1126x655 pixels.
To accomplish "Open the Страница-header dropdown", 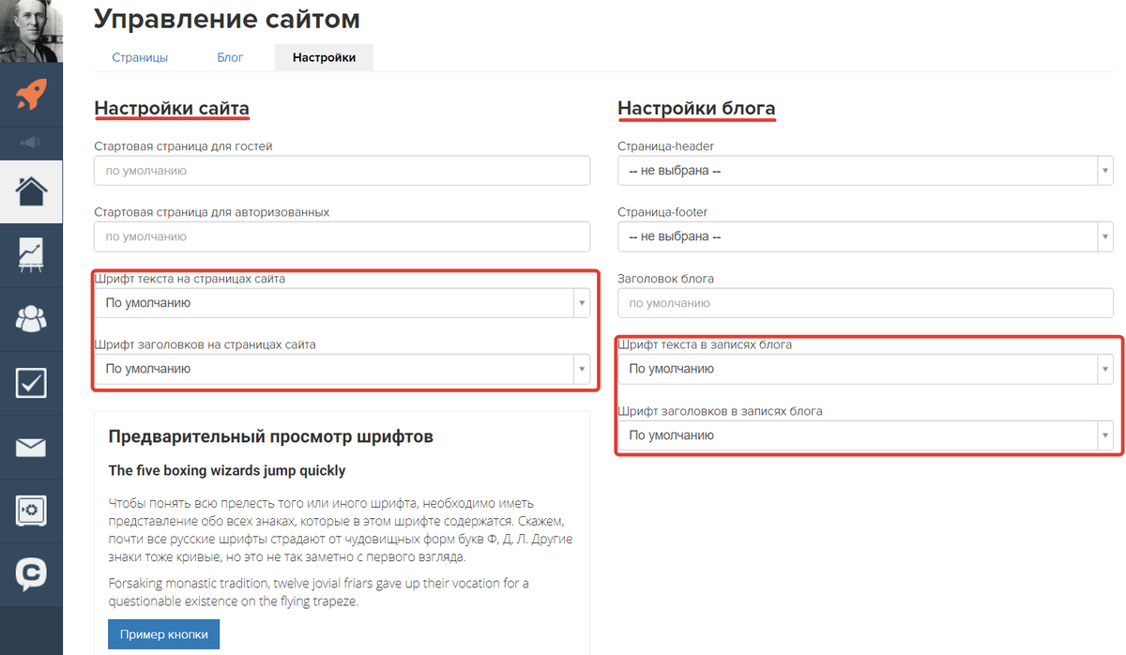I will click(x=866, y=171).
